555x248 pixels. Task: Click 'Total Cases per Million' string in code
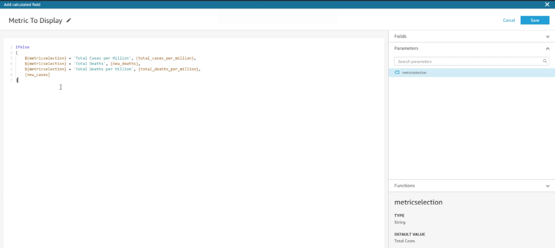102,58
